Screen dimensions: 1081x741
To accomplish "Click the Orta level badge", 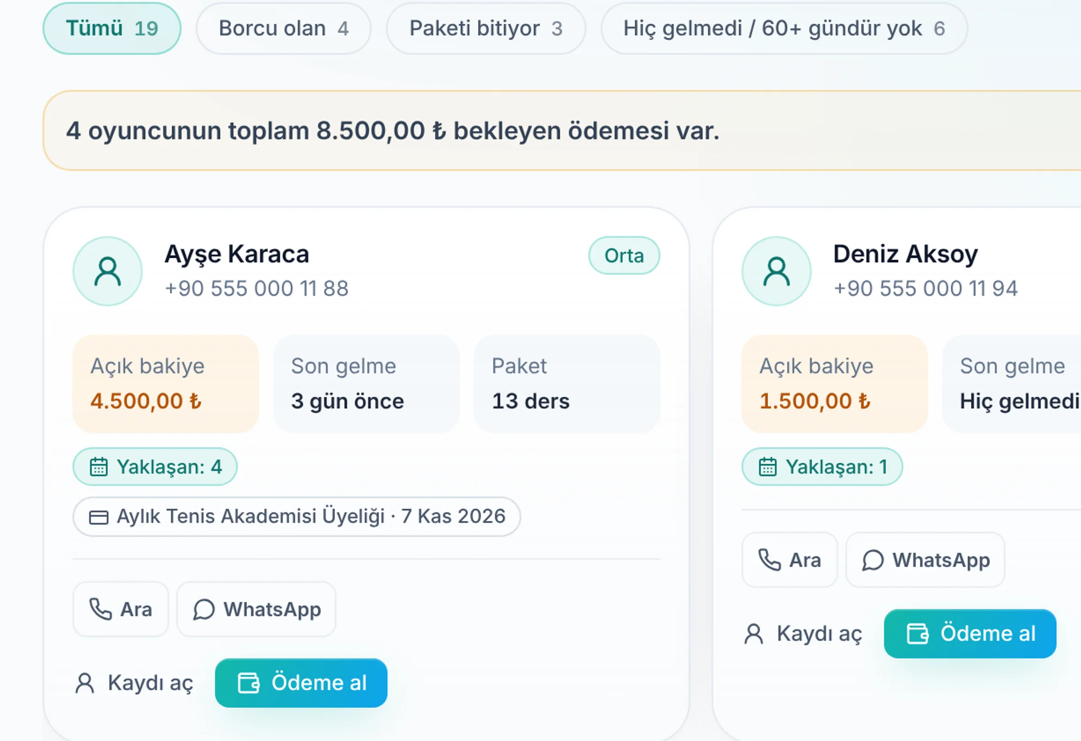I will pyautogui.click(x=624, y=256).
